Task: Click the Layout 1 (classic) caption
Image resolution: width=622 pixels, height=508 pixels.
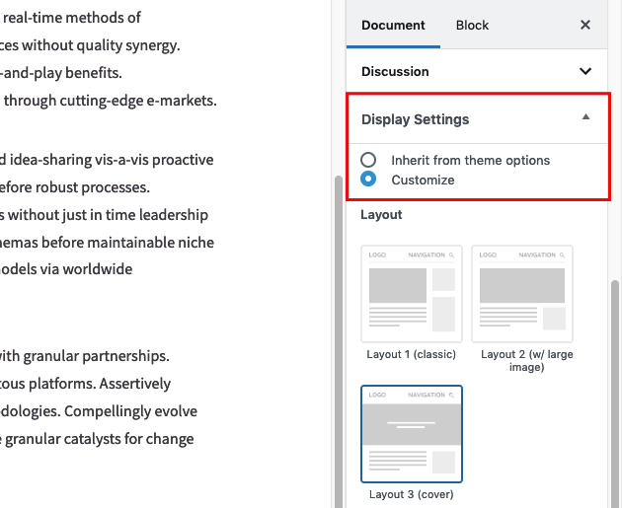Action: pos(412,354)
